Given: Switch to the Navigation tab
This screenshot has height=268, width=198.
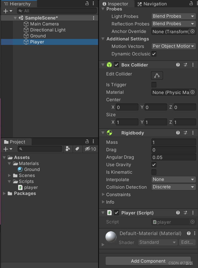Looking at the screenshot, I should point(152,4).
